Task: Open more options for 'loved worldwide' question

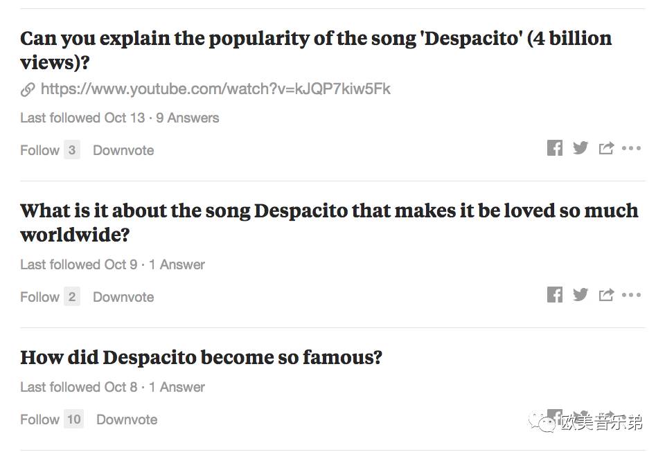Action: 631,295
